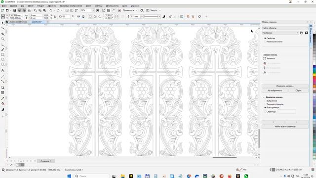Toggle the lock ratio button
Image resolution: width=316 pixels, height=178 pixels.
(x=55, y=16)
